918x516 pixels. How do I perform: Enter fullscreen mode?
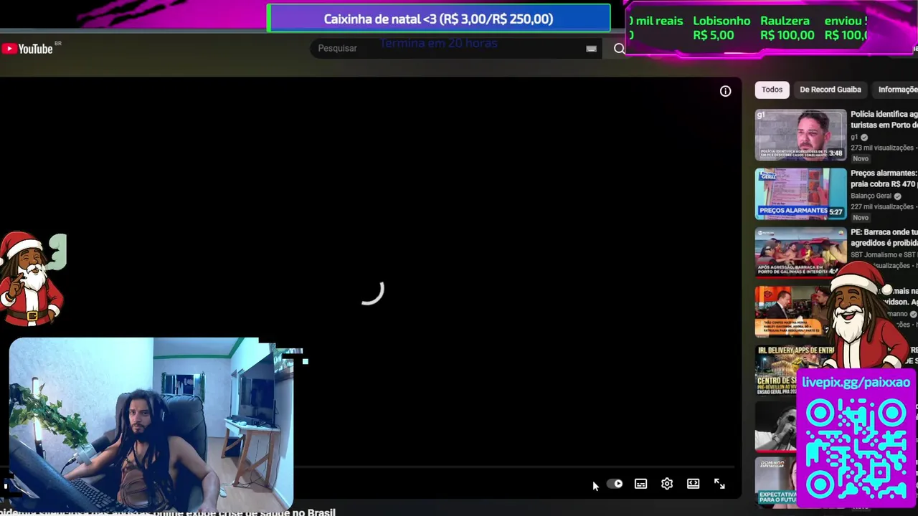(719, 484)
